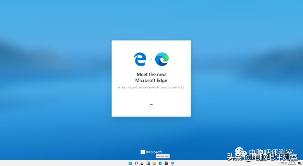Click the arrow between the two Edge logos
The width and height of the screenshot is (303, 166).
pyautogui.click(x=151, y=59)
